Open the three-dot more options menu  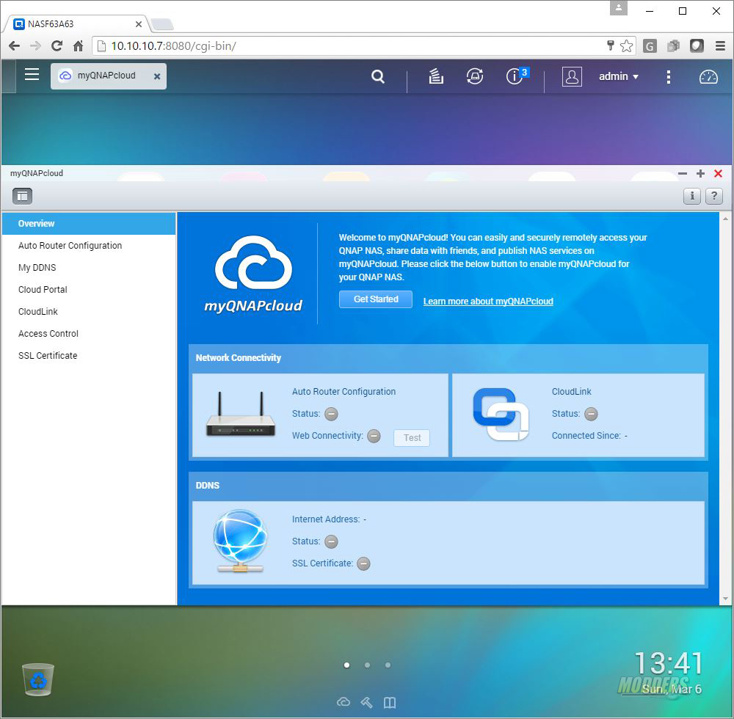(x=669, y=77)
